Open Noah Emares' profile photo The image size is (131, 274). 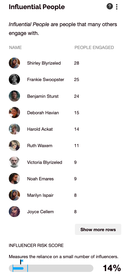(14, 179)
